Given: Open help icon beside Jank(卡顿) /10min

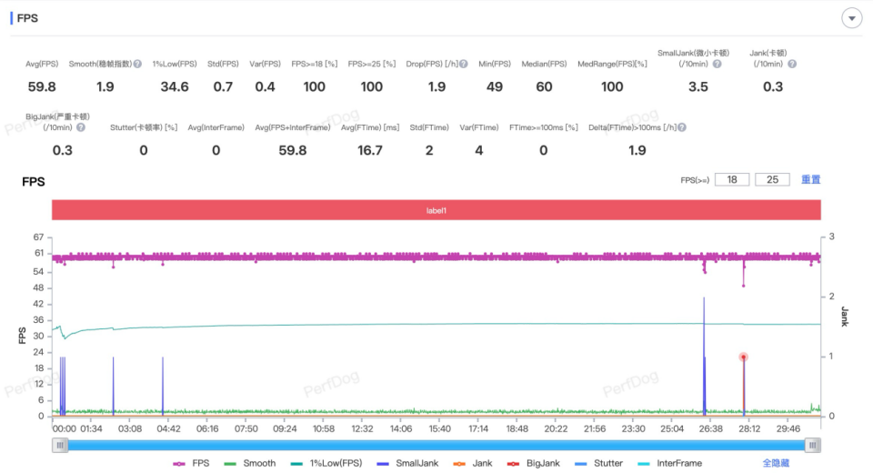Looking at the screenshot, I should click(792, 64).
